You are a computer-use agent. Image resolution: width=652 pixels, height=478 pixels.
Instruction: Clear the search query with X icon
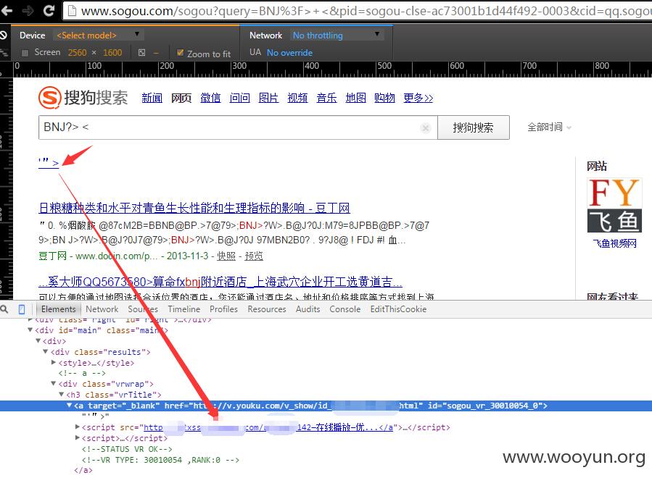click(426, 128)
